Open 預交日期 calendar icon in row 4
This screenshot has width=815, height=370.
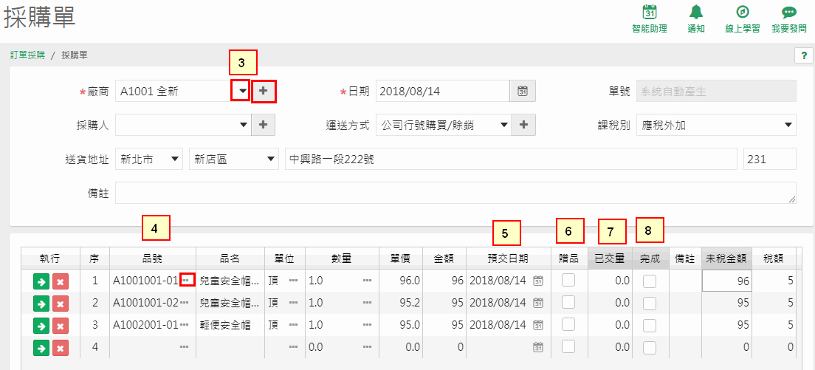click(538, 346)
